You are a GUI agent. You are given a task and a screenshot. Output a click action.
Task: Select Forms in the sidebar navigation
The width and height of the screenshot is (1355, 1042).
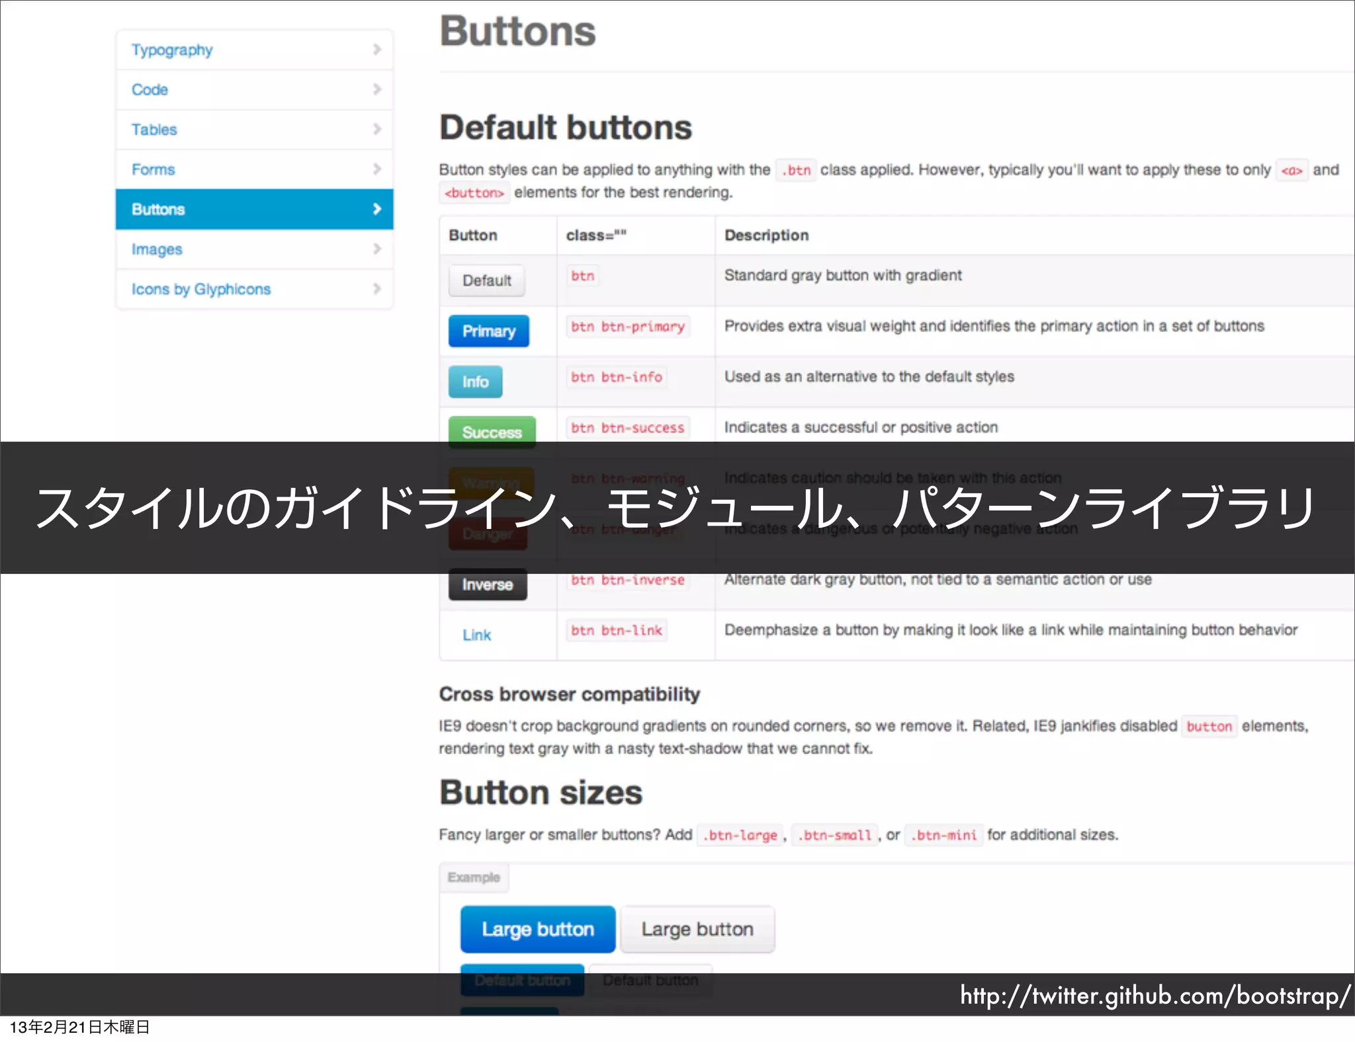254,169
